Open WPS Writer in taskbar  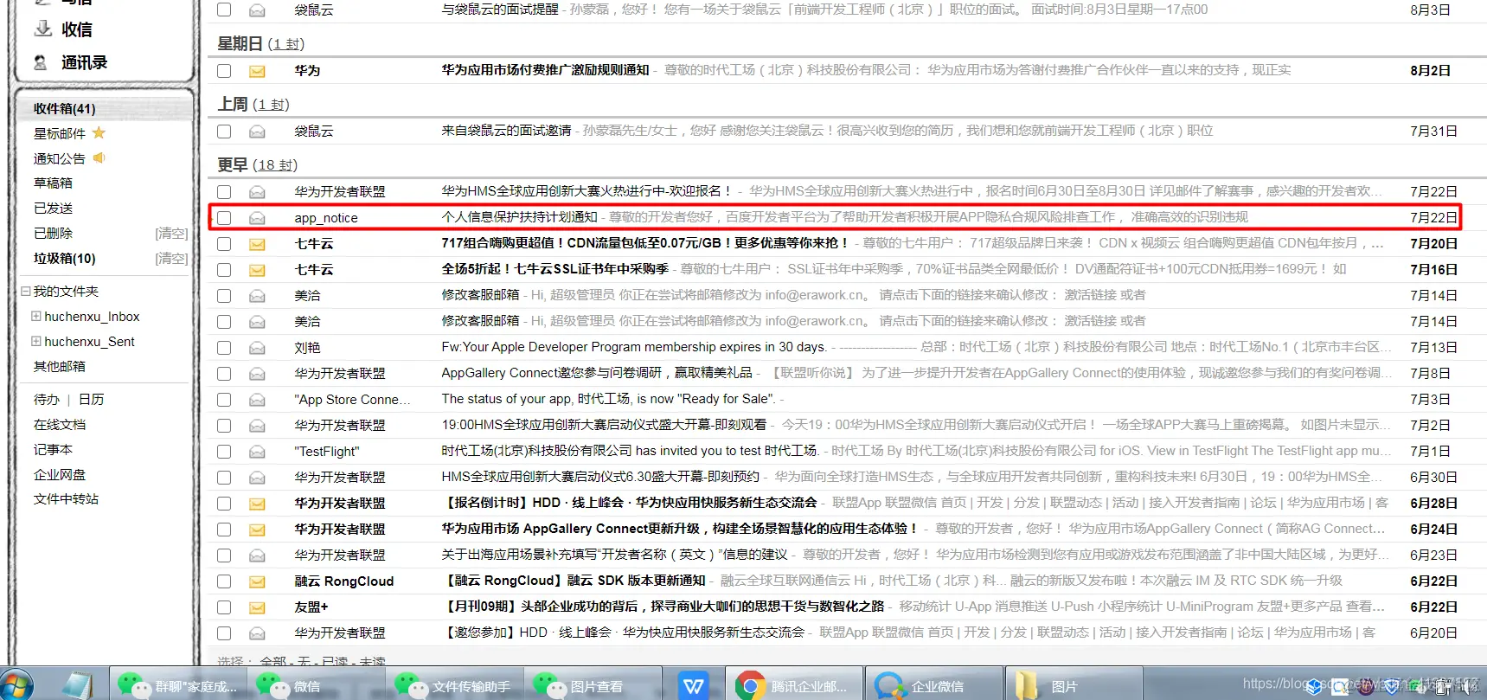click(x=694, y=686)
